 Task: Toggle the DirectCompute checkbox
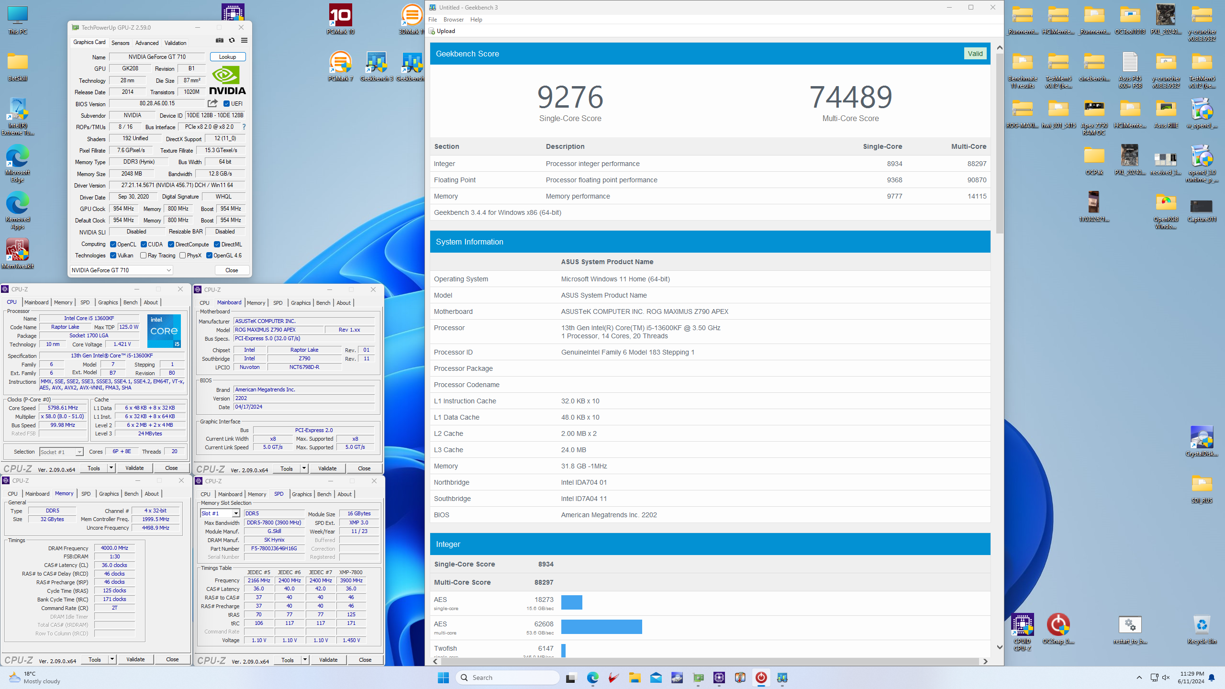(x=171, y=244)
